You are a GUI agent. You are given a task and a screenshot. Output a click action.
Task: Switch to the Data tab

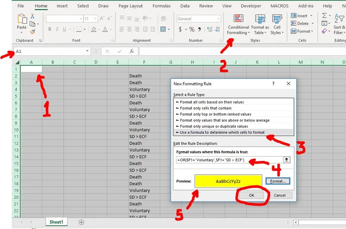[185, 6]
